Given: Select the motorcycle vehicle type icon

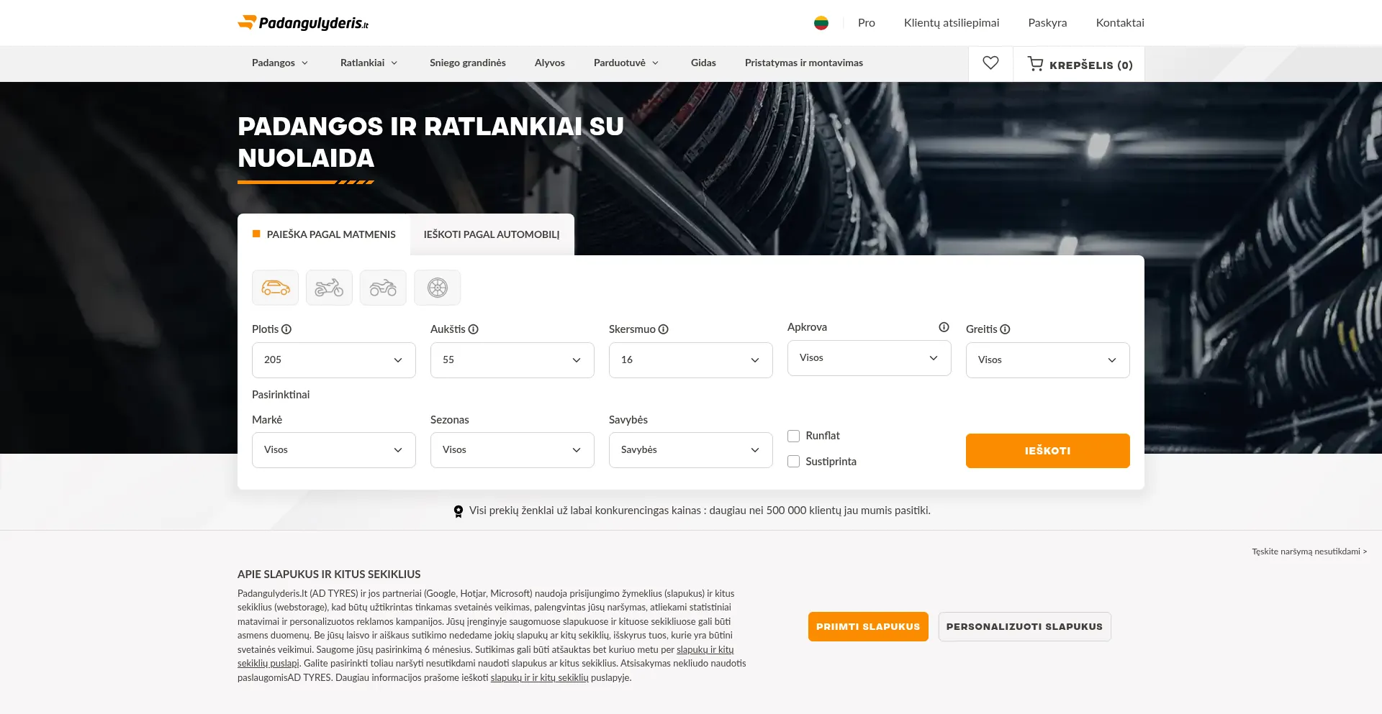Looking at the screenshot, I should 329,288.
